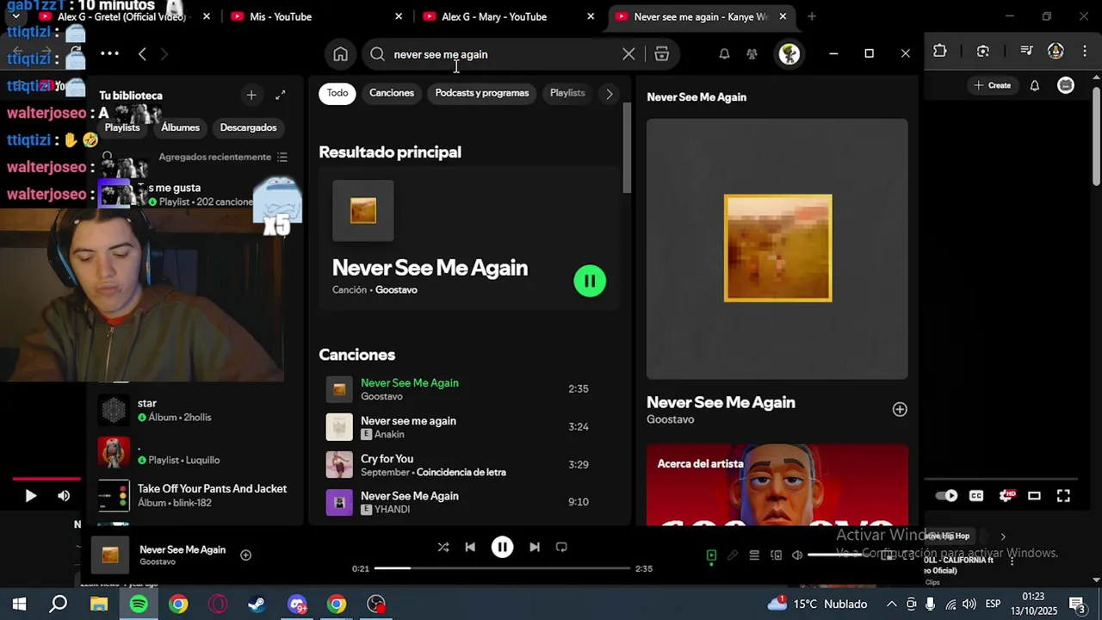Screen dimensions: 1102x620
Task: Mute the Spotify volume speaker icon
Action: tap(797, 555)
